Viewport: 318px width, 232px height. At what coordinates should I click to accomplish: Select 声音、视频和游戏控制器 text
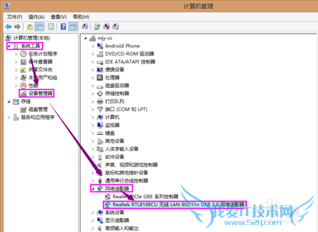pyautogui.click(x=132, y=165)
